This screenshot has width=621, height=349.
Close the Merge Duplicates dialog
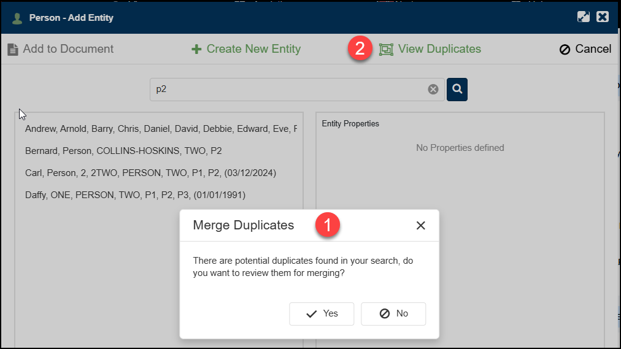pyautogui.click(x=420, y=226)
